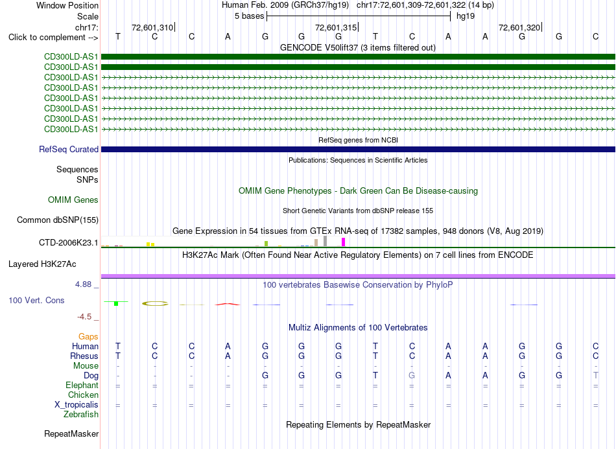Screen dimensions: 616x449
Task: Click the tall gray bar in GTEx chart
Action: (325, 241)
